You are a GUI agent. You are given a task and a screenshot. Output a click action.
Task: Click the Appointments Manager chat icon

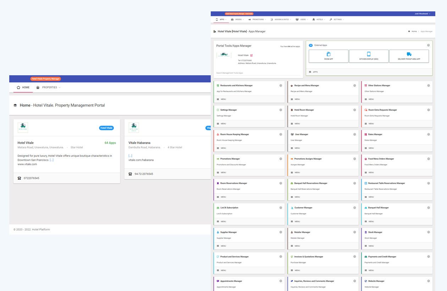coord(218,281)
